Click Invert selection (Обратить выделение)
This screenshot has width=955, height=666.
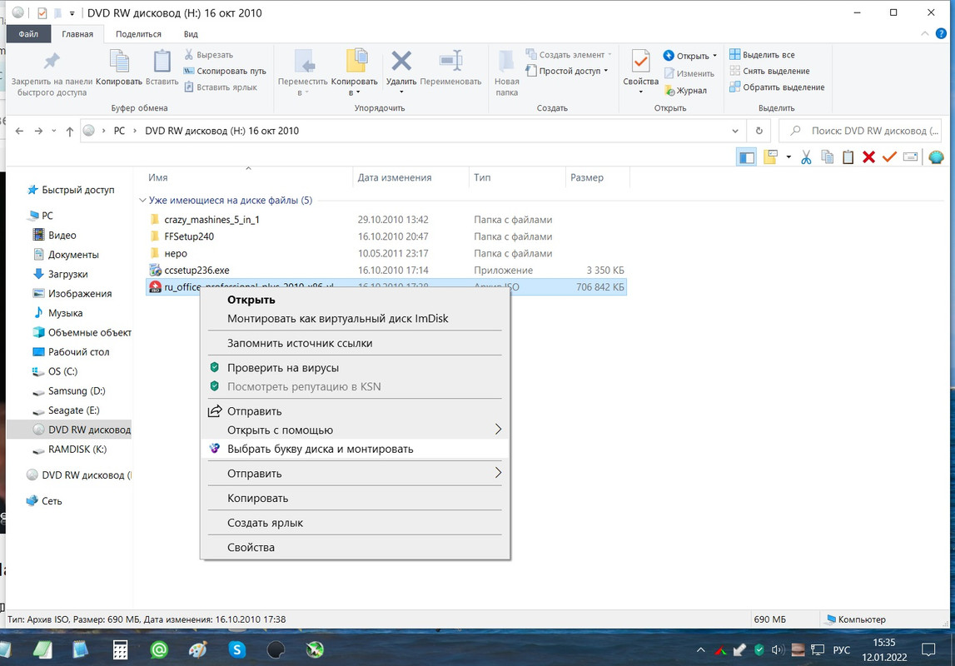777,87
